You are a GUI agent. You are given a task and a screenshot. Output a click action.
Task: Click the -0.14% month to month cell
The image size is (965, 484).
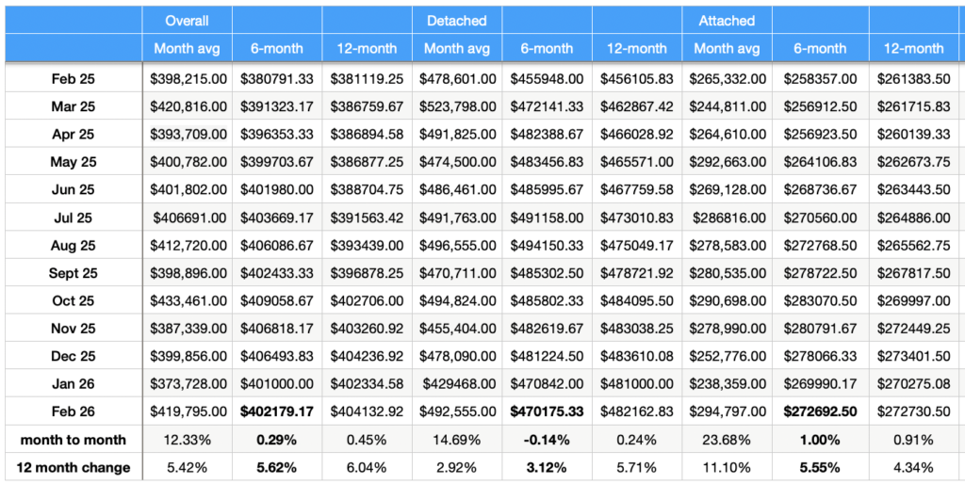(548, 439)
